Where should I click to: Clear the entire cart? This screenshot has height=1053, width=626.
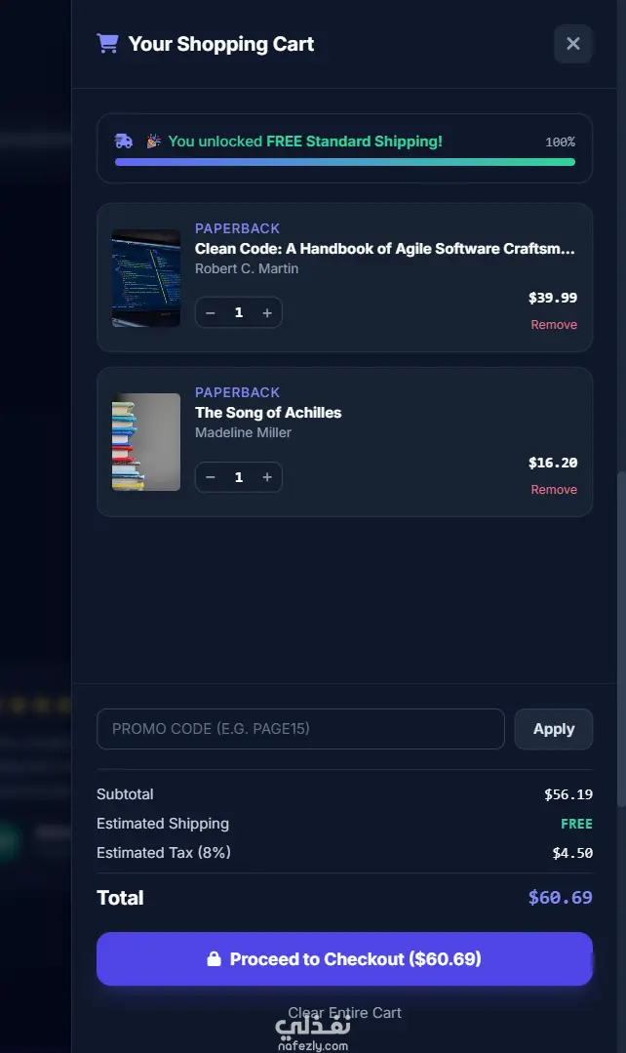coord(345,1013)
